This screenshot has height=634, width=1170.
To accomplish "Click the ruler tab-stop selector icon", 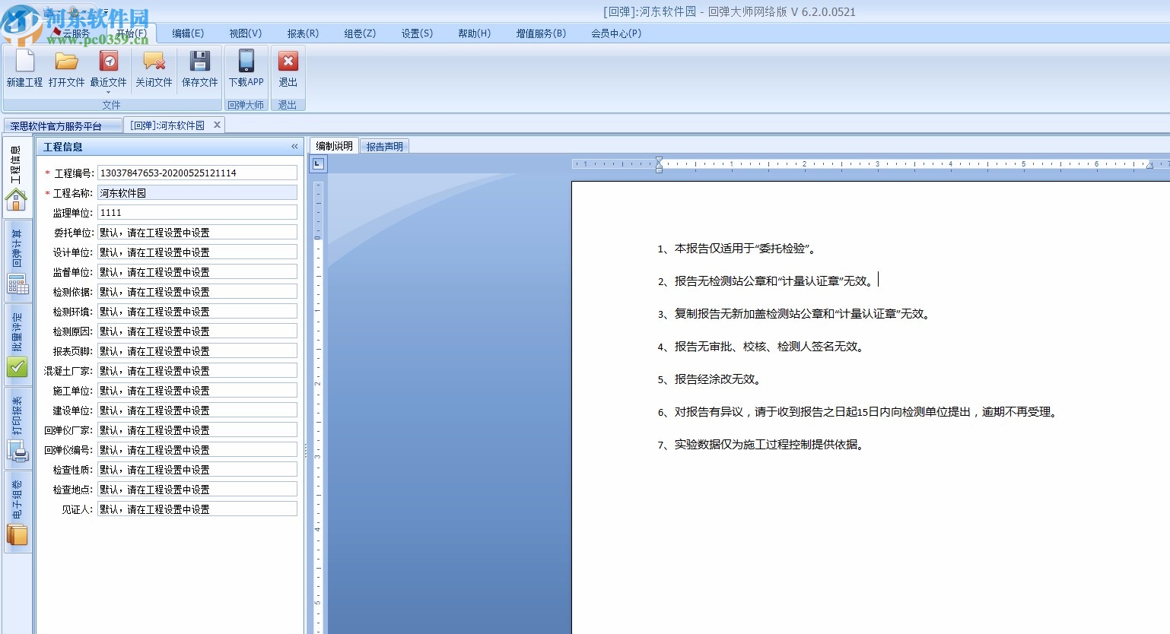I will (x=318, y=163).
